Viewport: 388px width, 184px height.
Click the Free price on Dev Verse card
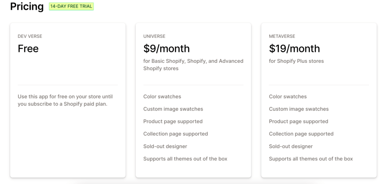point(28,49)
